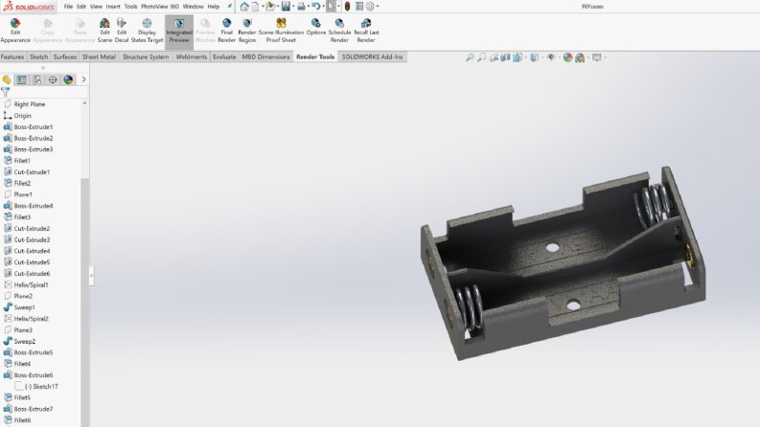Choose the Render Region tool

point(246,31)
